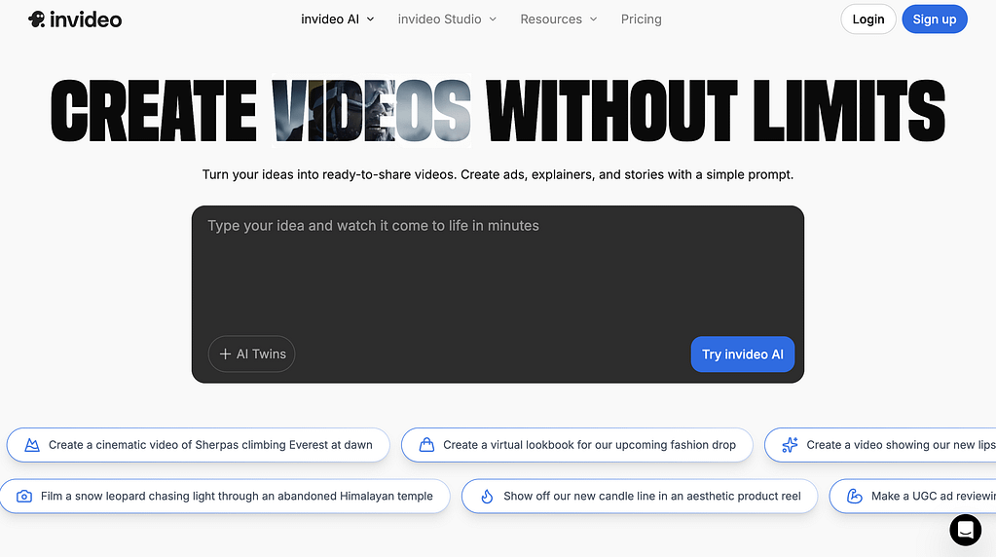Select the virtual lookbook fashion drop suggestion
996x557 pixels.
click(x=589, y=445)
